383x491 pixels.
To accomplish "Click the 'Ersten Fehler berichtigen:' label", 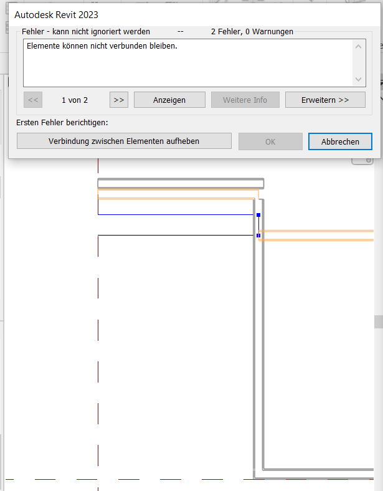I will tap(62, 122).
